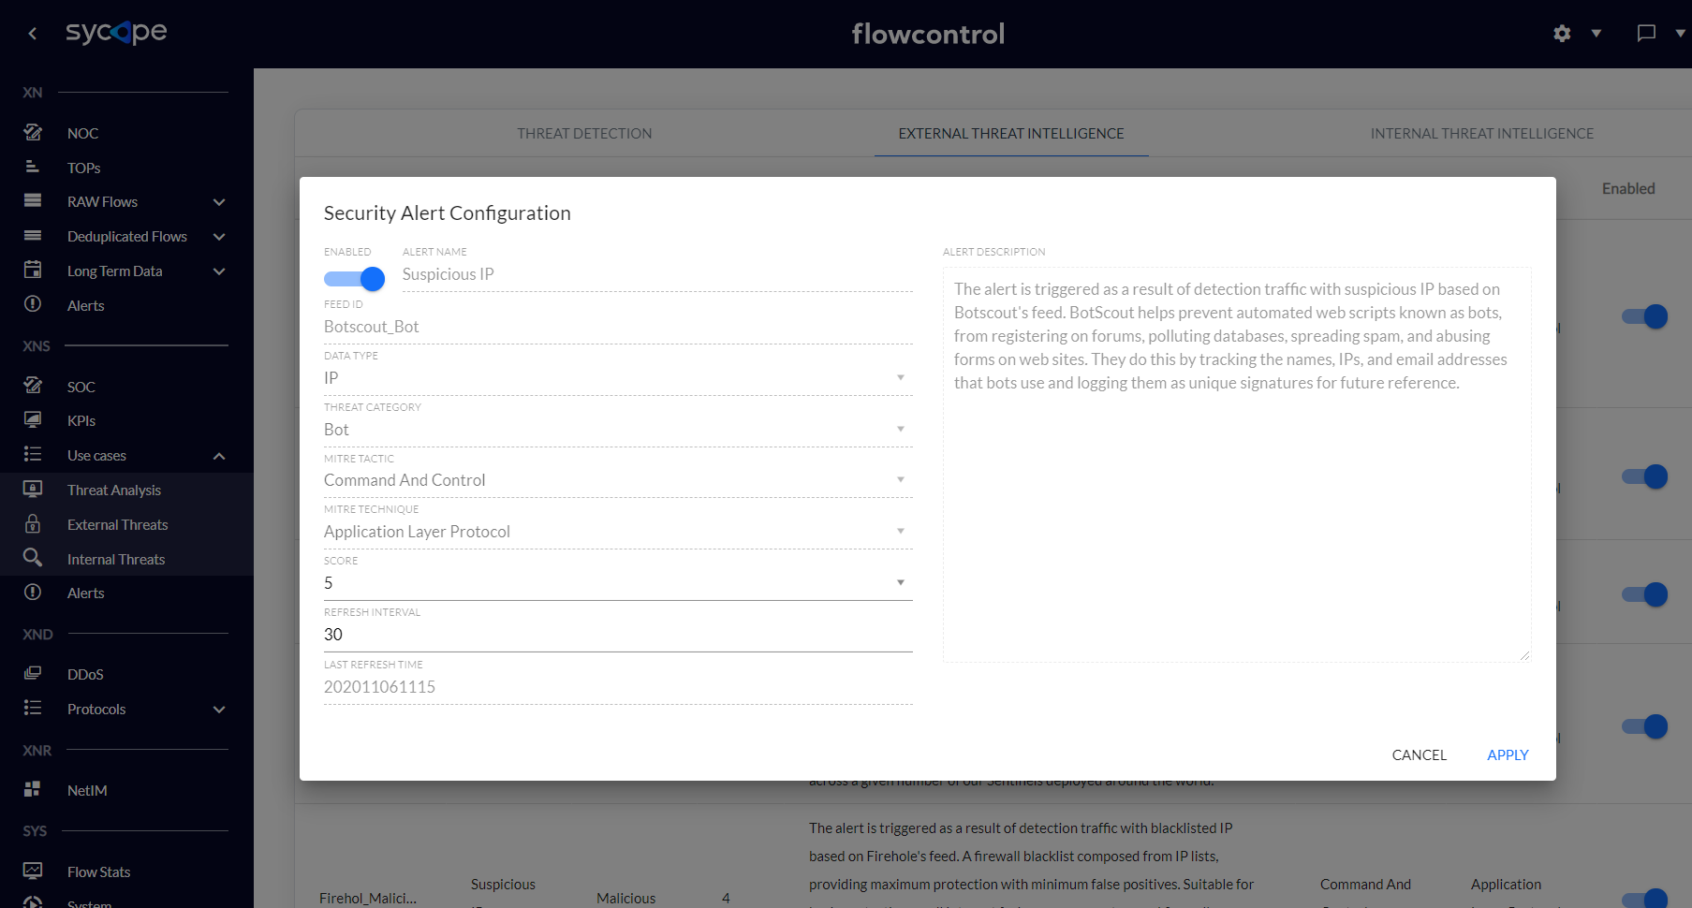
Task: Open DDoS page link
Action: point(85,675)
